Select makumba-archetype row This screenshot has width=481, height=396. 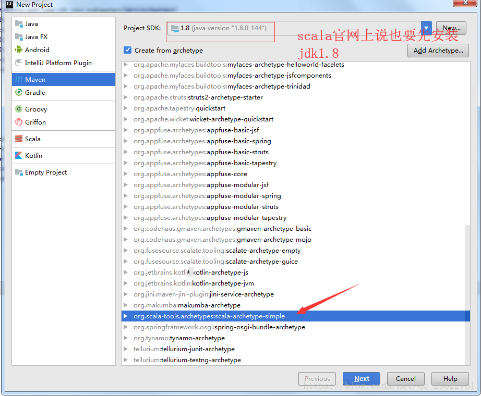[x=296, y=305]
